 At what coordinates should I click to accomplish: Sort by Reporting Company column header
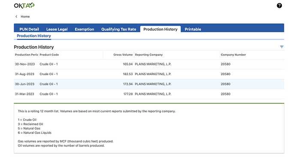149,55
